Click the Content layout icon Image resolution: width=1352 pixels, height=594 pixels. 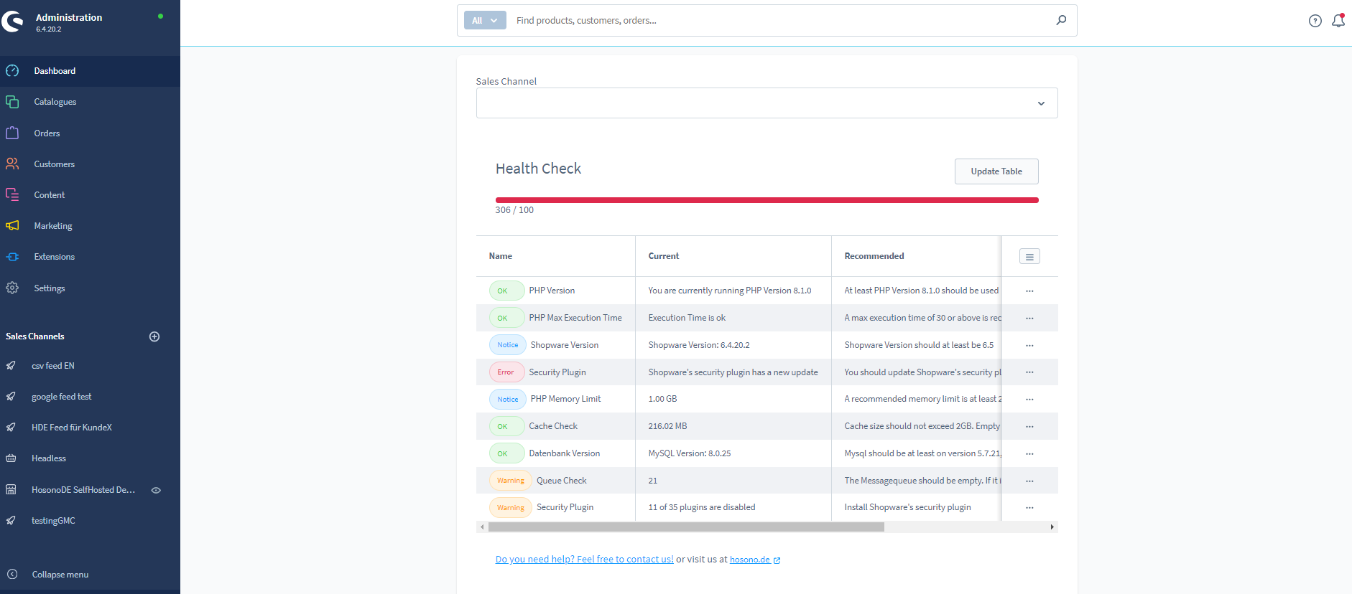[12, 194]
